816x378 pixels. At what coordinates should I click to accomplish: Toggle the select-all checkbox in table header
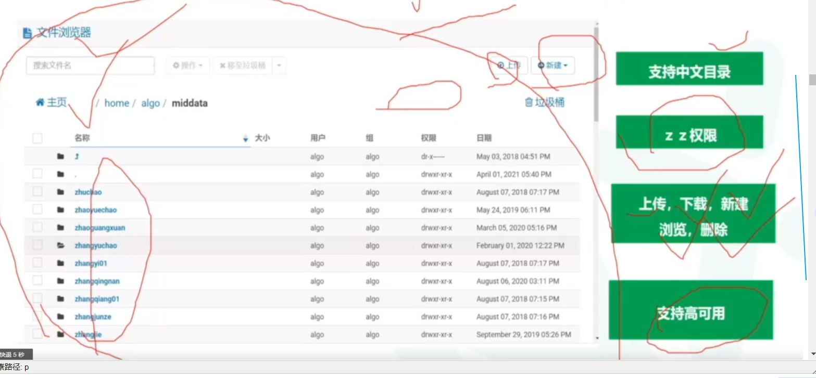pos(37,138)
